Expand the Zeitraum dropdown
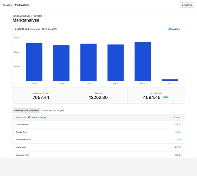Screen dimensions: 197x176 (174, 29)
